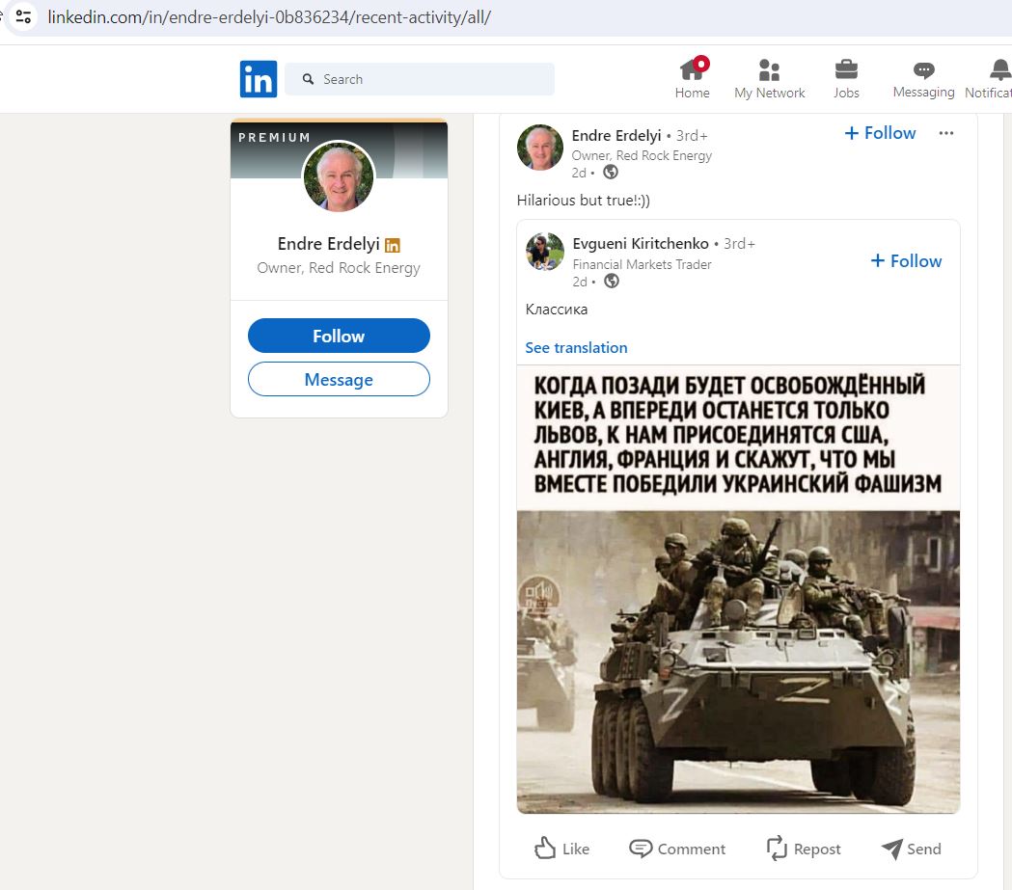Message Endre Erdelyi from sidebar
This screenshot has height=890, width=1012.
[x=339, y=379]
